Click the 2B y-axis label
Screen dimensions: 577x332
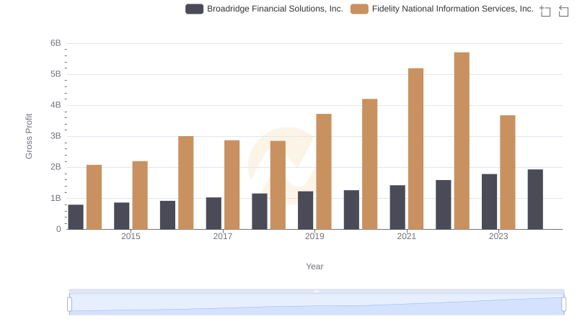coord(56,167)
